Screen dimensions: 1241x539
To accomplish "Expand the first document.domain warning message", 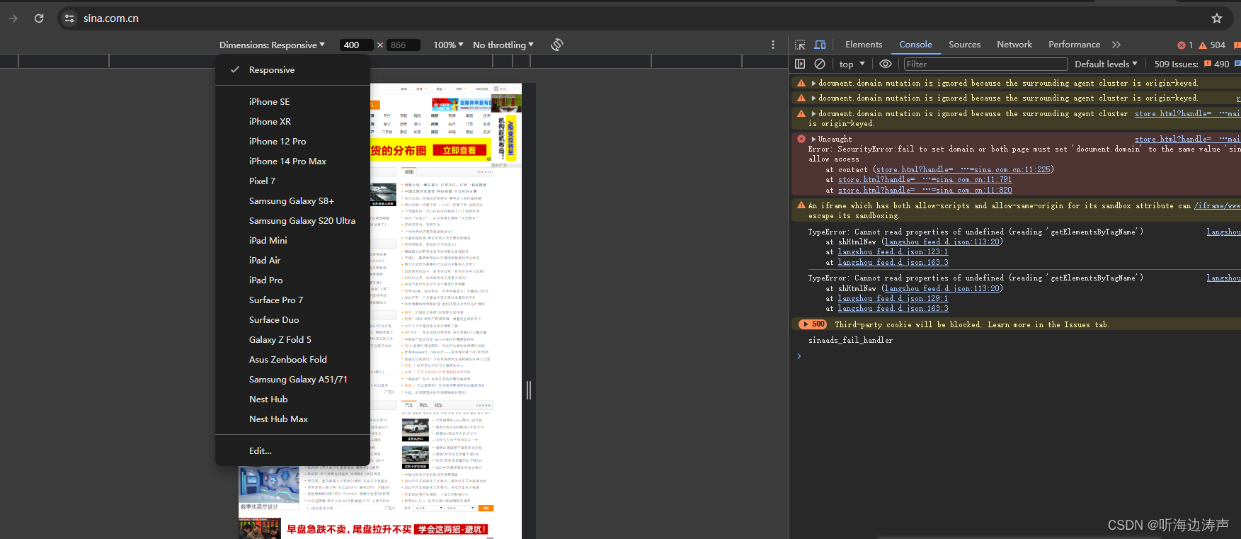I will [x=813, y=84].
